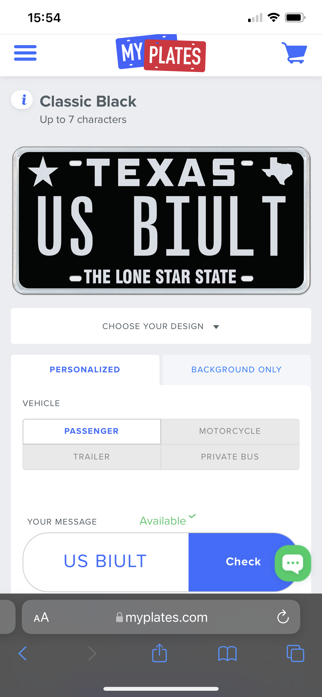Open Safari AA reader options menu
Image resolution: width=322 pixels, height=697 pixels.
coord(41,617)
